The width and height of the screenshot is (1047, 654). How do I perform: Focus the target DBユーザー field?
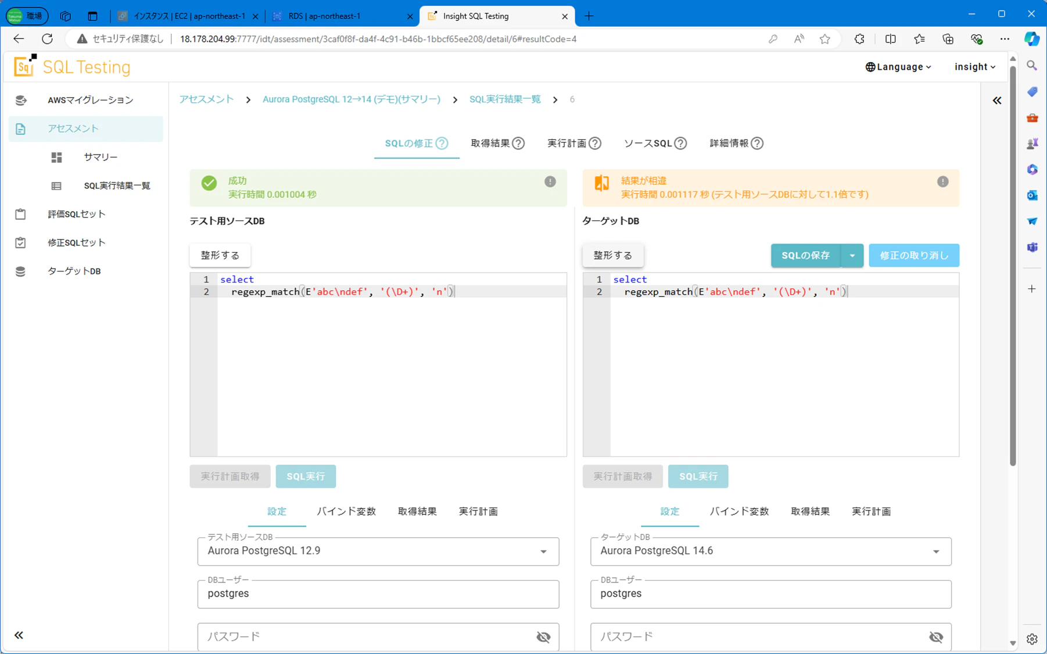pyautogui.click(x=771, y=594)
